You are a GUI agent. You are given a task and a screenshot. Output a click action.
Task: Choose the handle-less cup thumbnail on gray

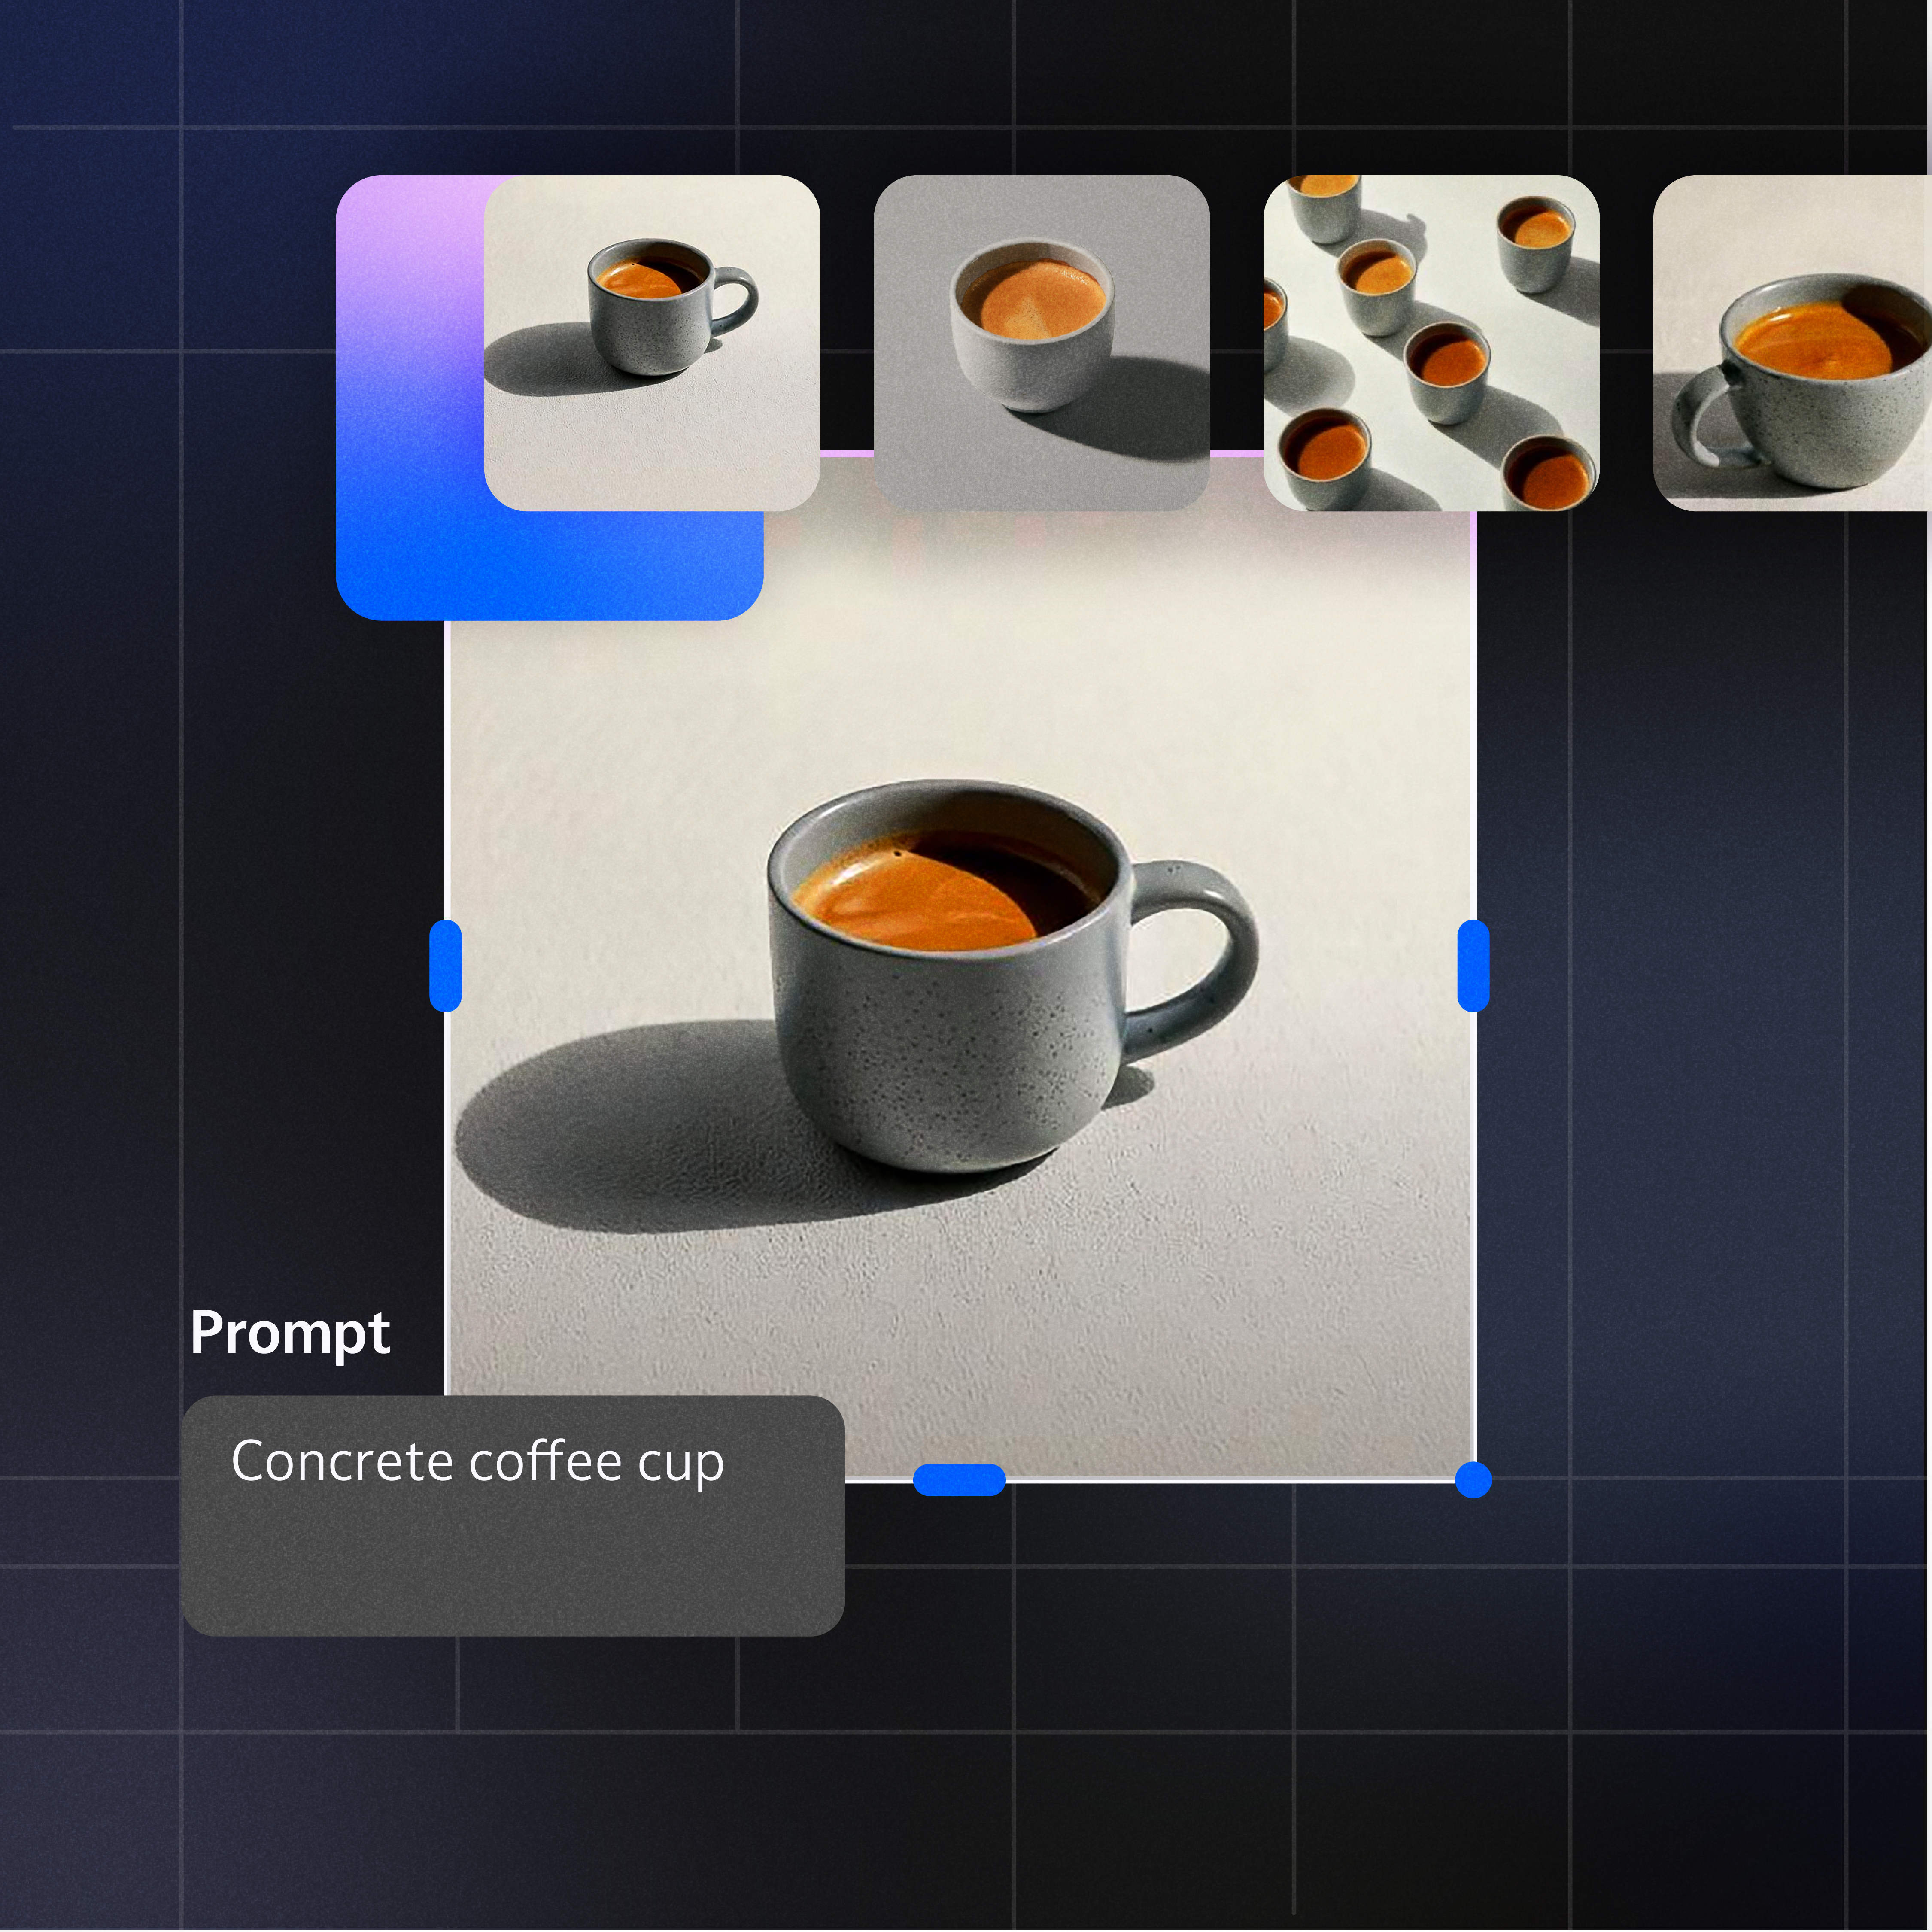[1041, 343]
